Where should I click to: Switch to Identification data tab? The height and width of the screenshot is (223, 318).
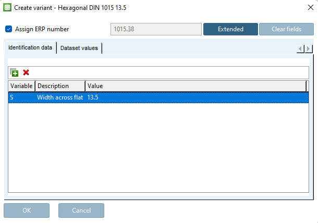(x=30, y=47)
